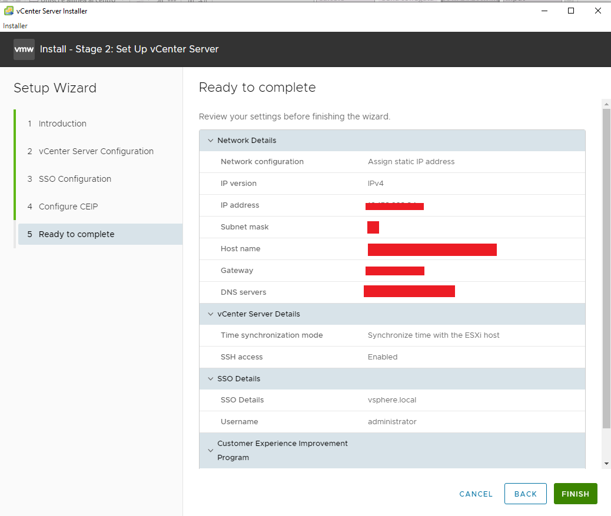Screen dimensions: 611x516
Task: Click the 'Time synchronization mode' label
Action: pos(271,335)
